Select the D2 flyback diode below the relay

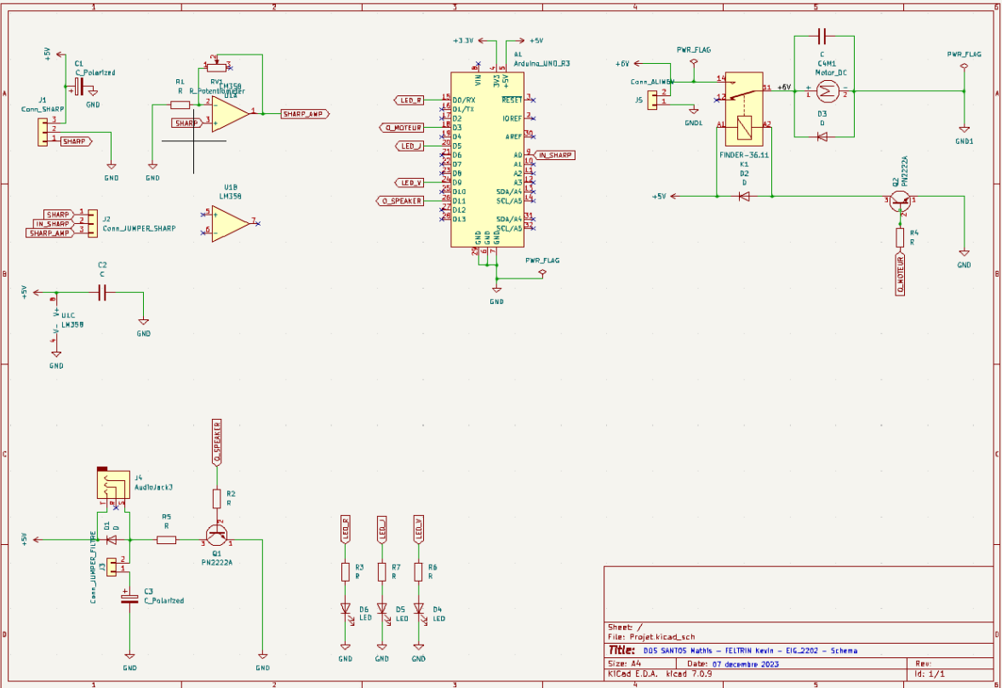point(744,196)
